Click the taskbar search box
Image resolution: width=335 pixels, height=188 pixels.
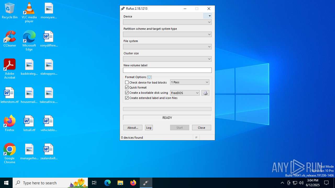click(x=50, y=183)
